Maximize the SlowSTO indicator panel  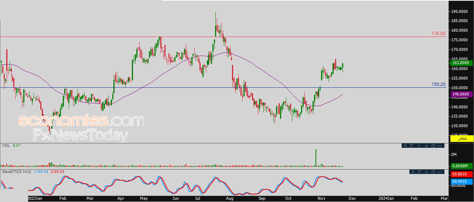(419, 172)
